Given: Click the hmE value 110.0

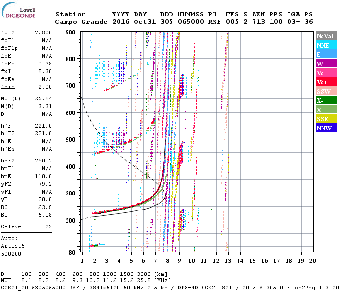Looking at the screenshot, I should pos(43,177).
